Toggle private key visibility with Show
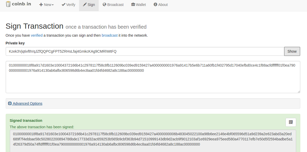This screenshot has width=307, height=152. 292,51
